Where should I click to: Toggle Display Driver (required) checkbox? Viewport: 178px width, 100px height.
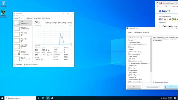pyautogui.click(x=129, y=38)
